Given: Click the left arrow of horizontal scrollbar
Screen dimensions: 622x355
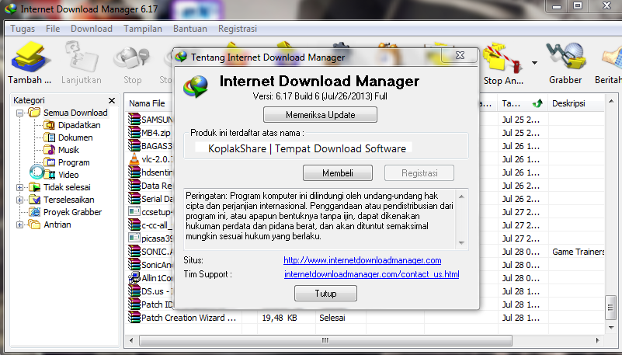Looking at the screenshot, I should tap(132, 341).
